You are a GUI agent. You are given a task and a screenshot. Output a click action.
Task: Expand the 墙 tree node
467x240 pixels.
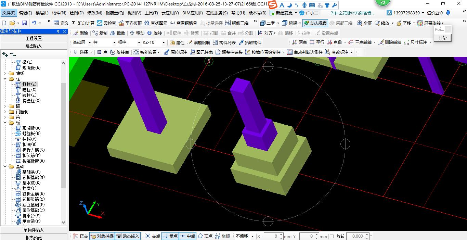pos(5,106)
